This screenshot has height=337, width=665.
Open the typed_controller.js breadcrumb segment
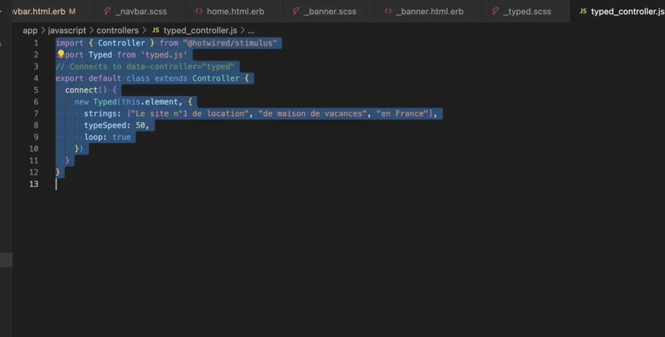[200, 31]
